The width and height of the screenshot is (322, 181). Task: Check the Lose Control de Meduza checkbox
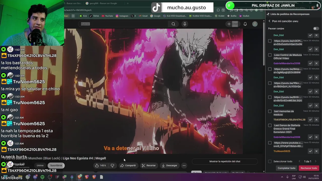click(x=270, y=55)
